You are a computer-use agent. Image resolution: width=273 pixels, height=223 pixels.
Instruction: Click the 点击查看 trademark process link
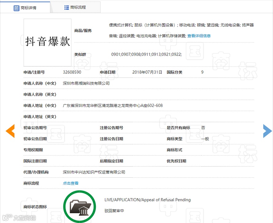point(71,183)
